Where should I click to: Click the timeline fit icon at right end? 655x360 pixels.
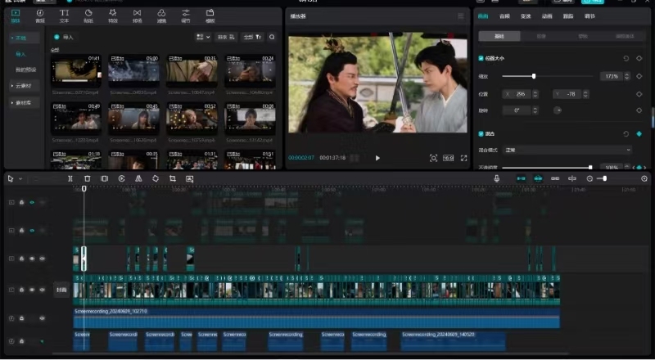644,178
